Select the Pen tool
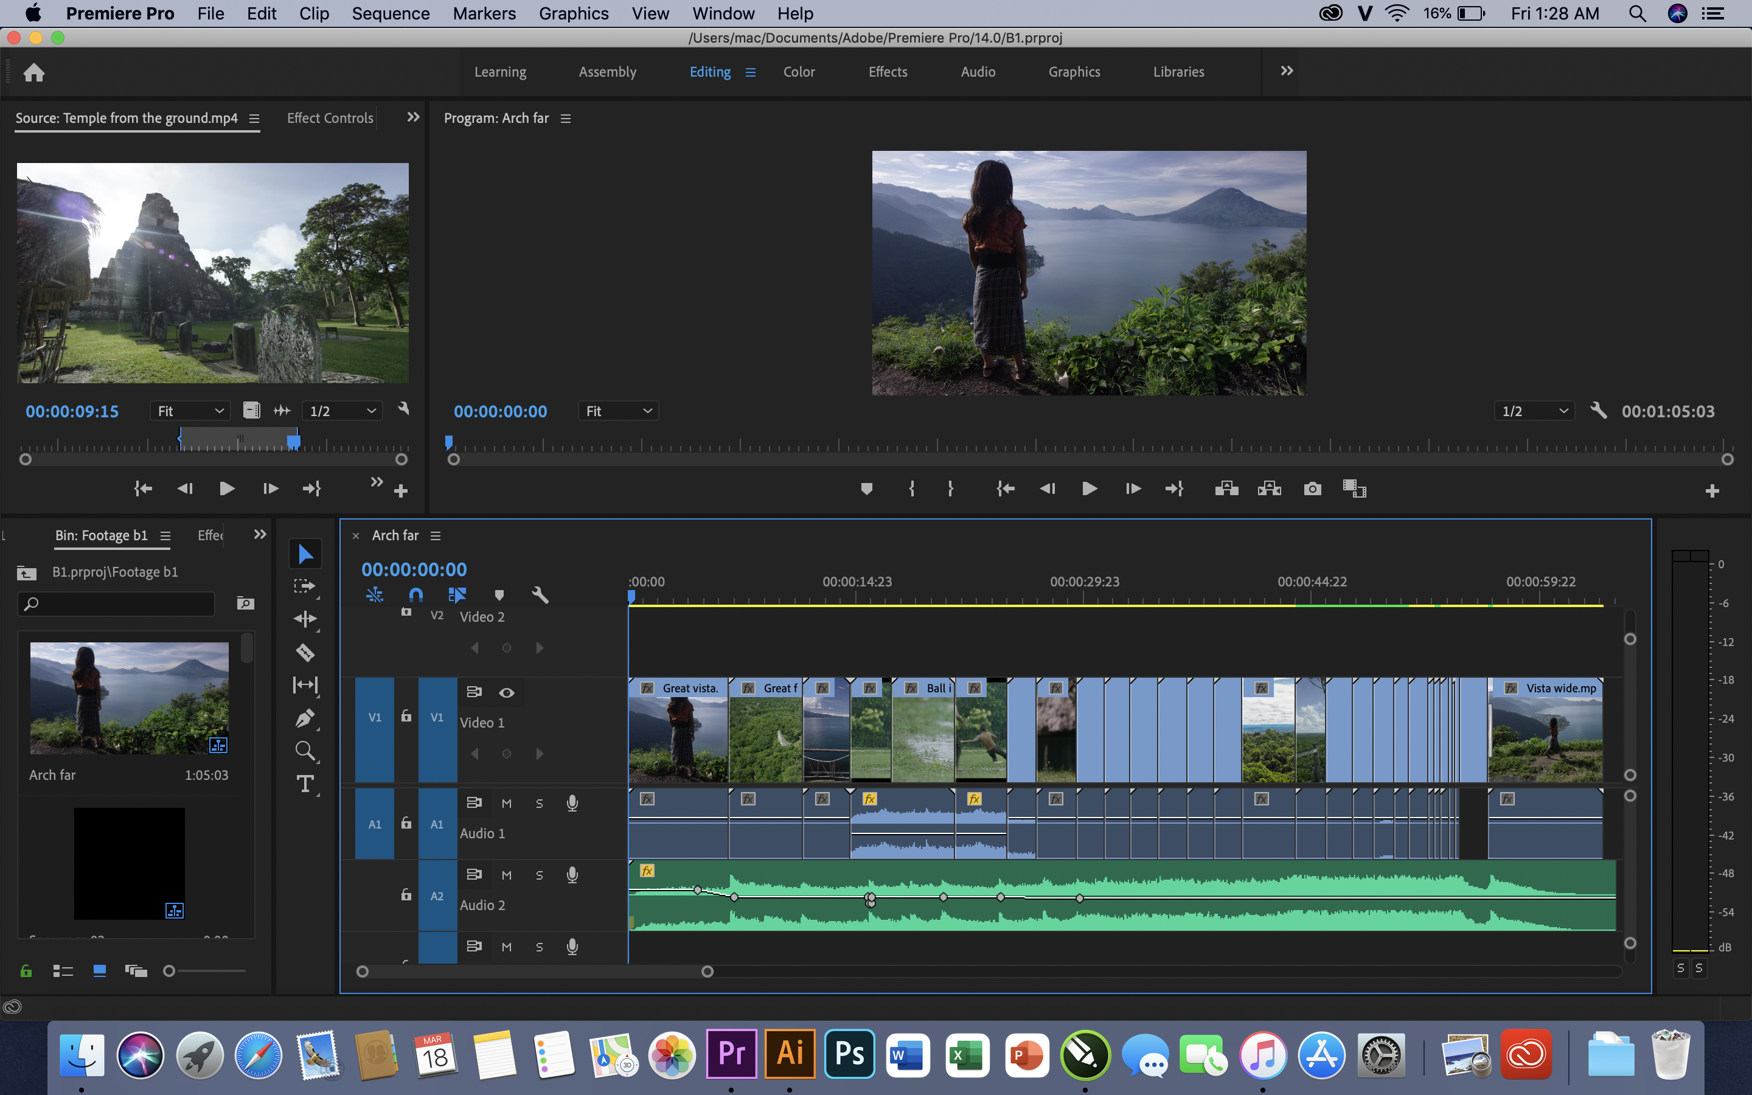This screenshot has height=1095, width=1752. coord(305,718)
